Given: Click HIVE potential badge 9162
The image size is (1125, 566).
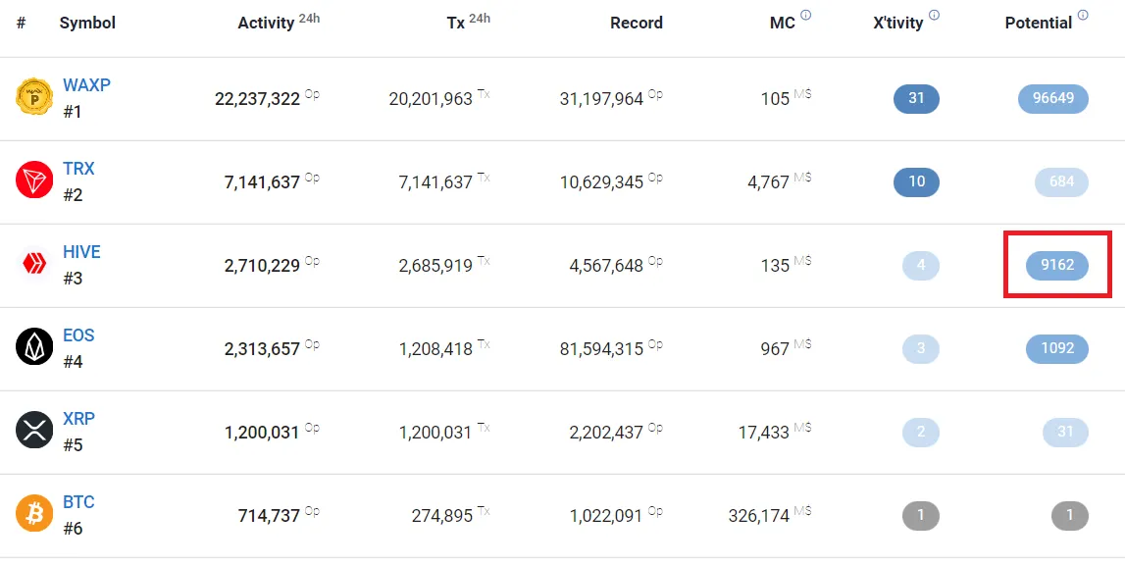Looking at the screenshot, I should tap(1057, 266).
